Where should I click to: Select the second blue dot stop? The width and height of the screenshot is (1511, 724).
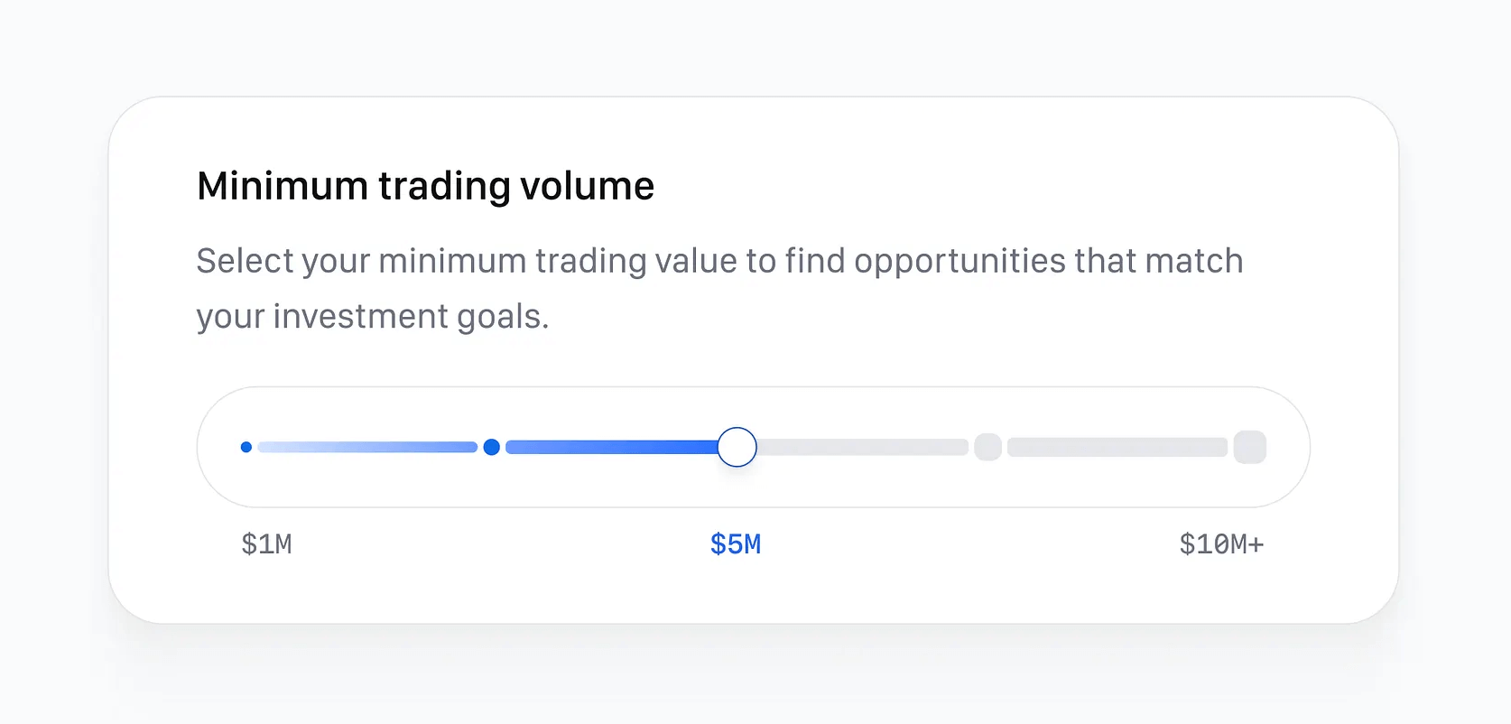492,447
